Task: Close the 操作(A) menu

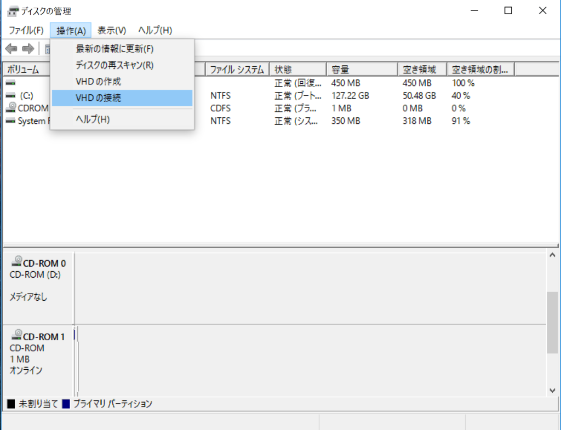Action: pos(71,31)
